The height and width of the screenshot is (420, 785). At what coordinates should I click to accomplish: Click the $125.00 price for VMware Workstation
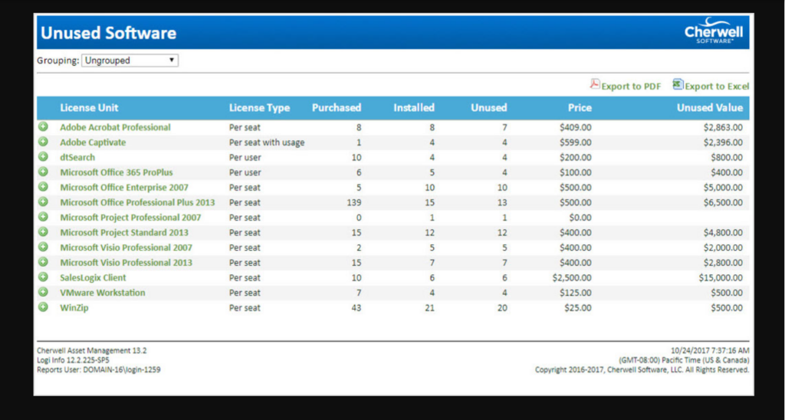(576, 292)
